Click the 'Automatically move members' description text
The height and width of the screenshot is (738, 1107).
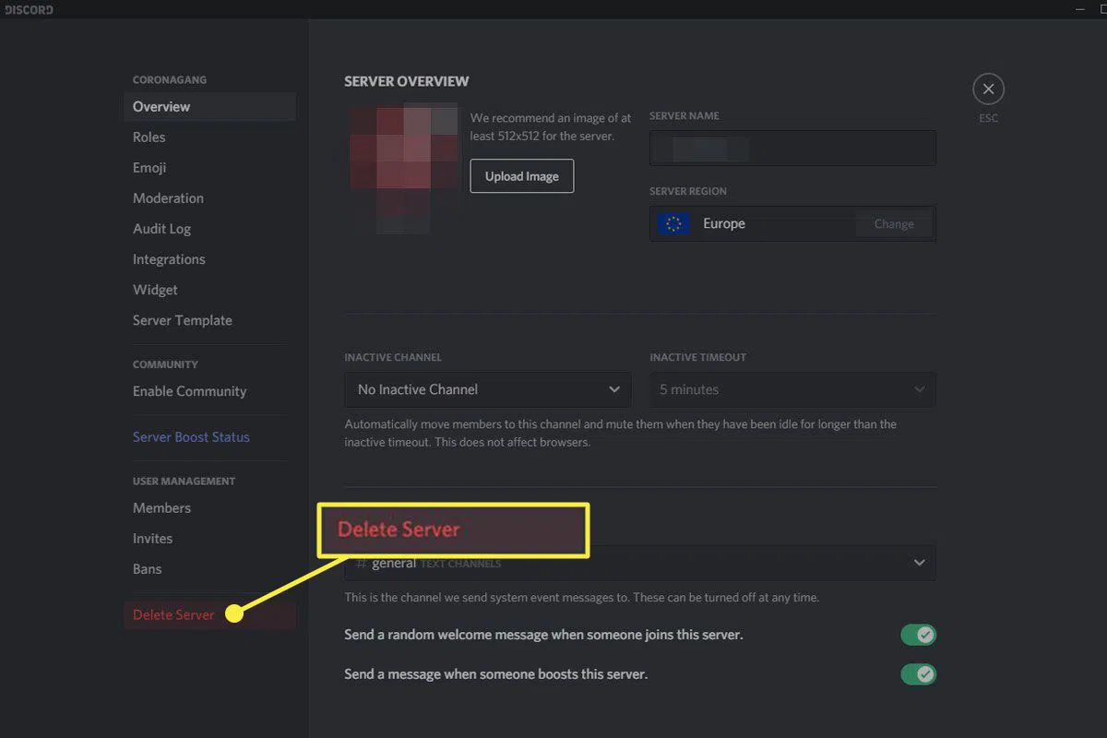point(621,434)
